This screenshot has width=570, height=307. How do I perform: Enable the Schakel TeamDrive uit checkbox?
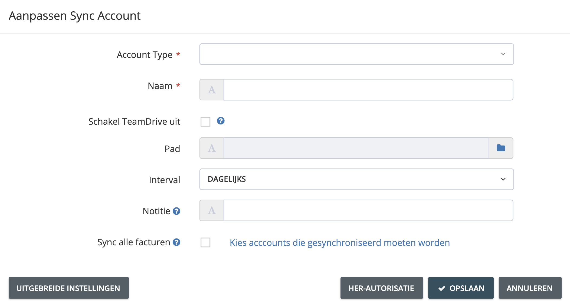pyautogui.click(x=205, y=121)
